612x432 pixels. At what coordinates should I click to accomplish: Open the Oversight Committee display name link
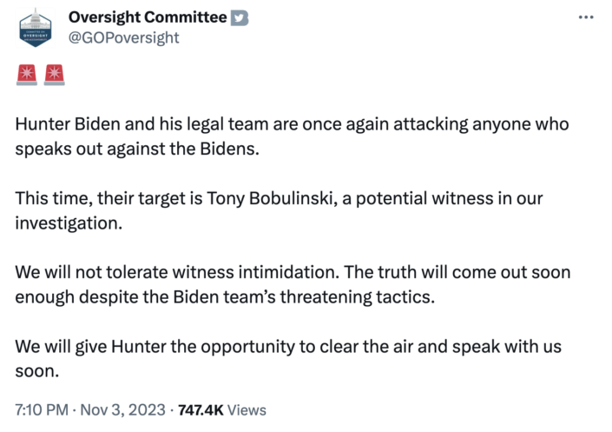148,17
